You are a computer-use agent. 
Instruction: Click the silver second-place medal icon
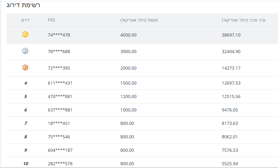point(25,51)
